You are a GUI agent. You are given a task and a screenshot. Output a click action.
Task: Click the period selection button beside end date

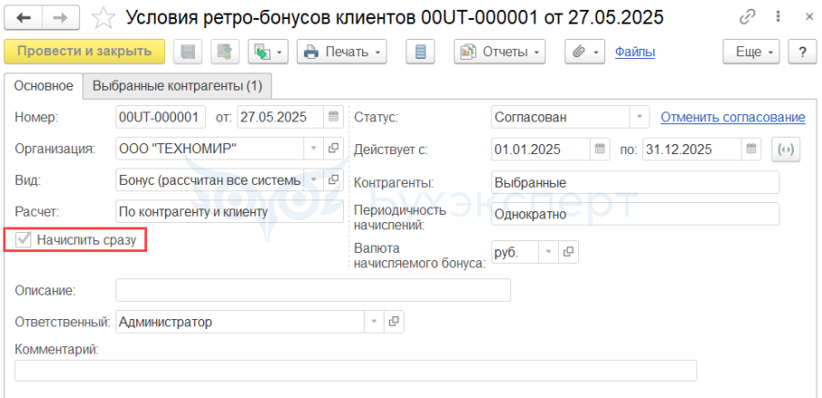tap(786, 150)
